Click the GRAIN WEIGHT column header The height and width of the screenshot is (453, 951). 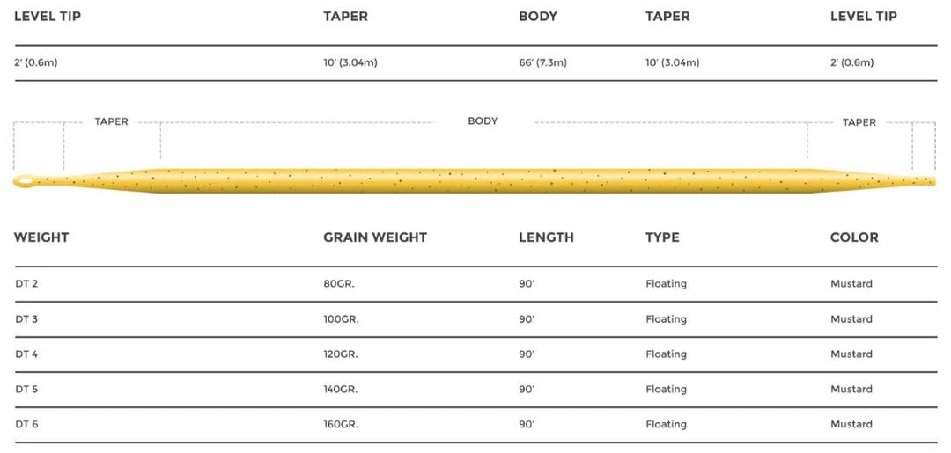[375, 237]
